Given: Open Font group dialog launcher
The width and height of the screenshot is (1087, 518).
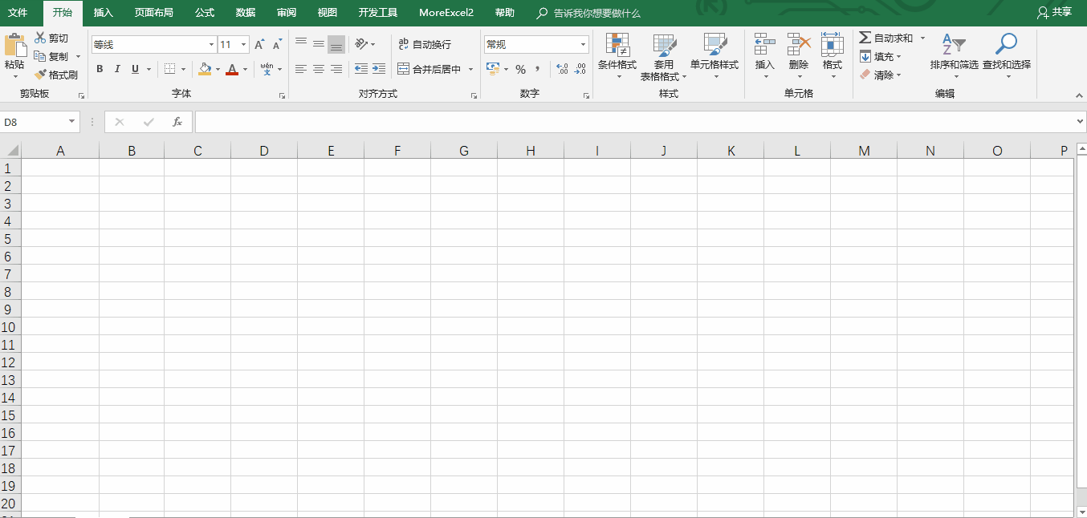Looking at the screenshot, I should point(282,95).
